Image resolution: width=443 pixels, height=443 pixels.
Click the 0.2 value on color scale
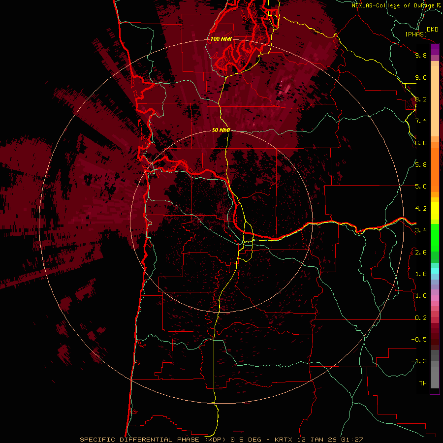(x=421, y=318)
